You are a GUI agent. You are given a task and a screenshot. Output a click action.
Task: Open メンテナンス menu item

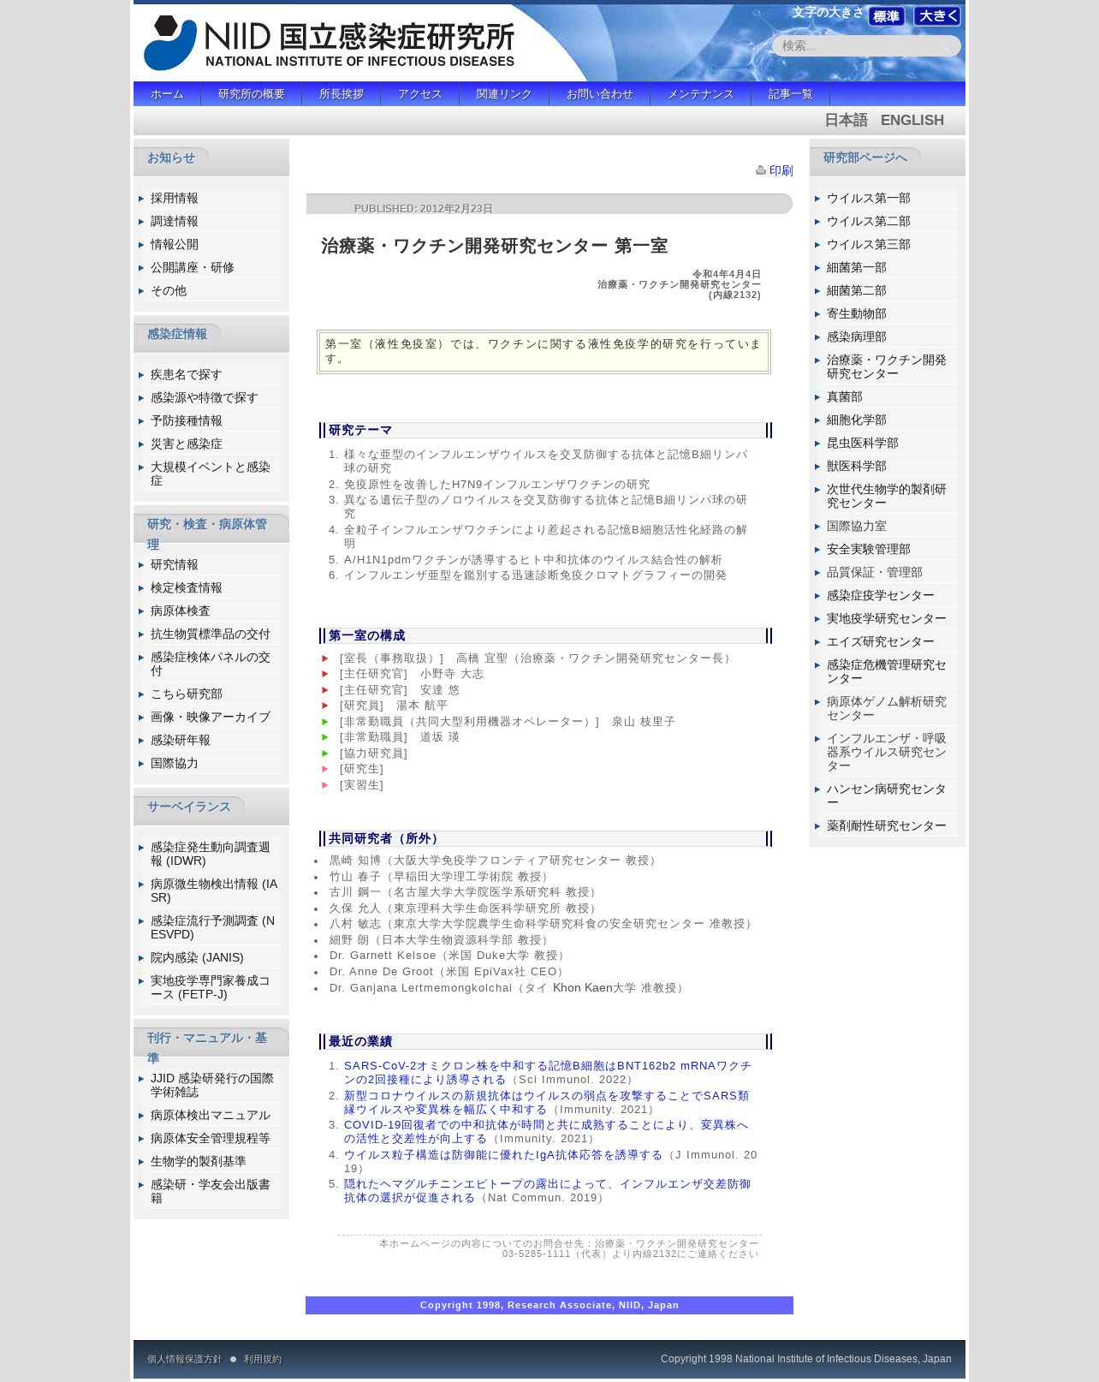click(x=701, y=94)
